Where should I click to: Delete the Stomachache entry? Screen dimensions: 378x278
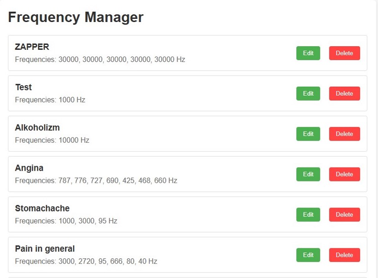tap(344, 214)
